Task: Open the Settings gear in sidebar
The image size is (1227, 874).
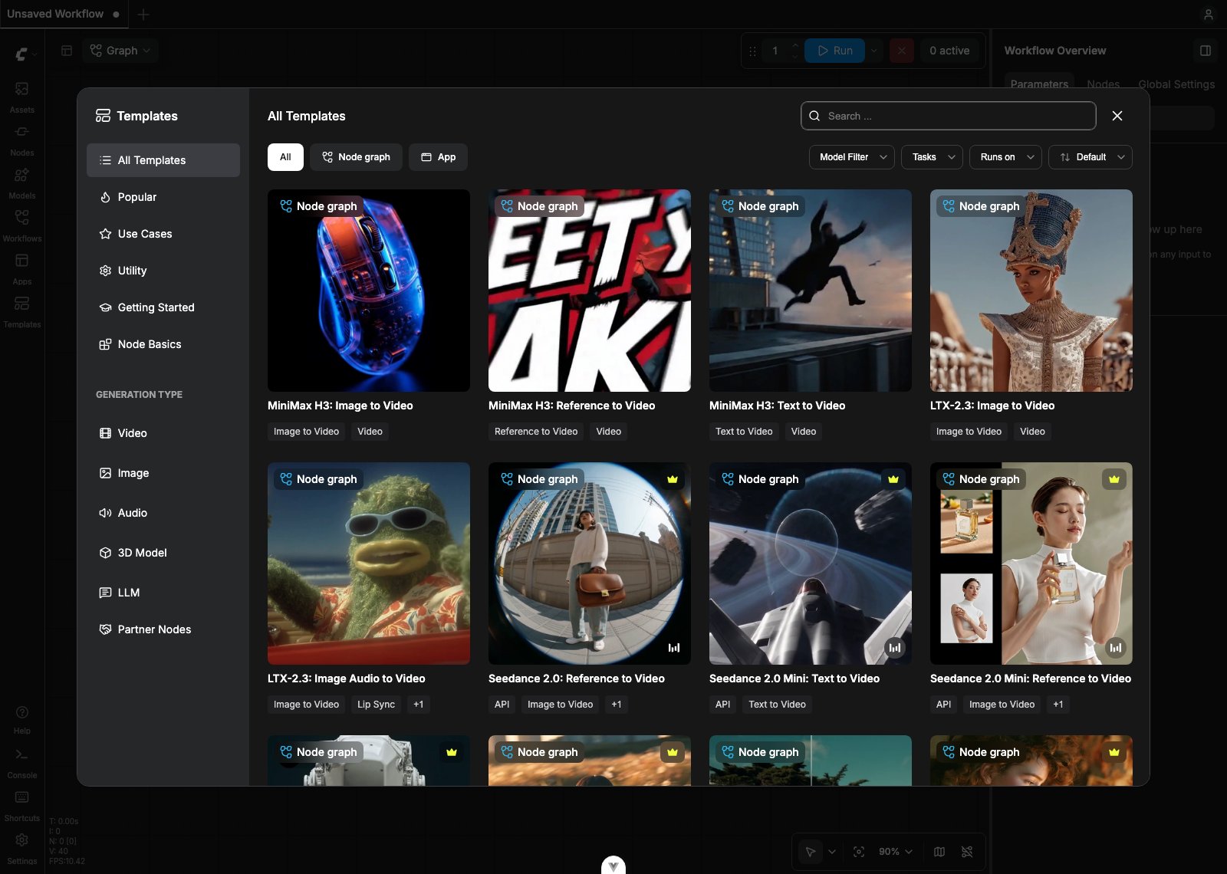Action: tap(22, 848)
